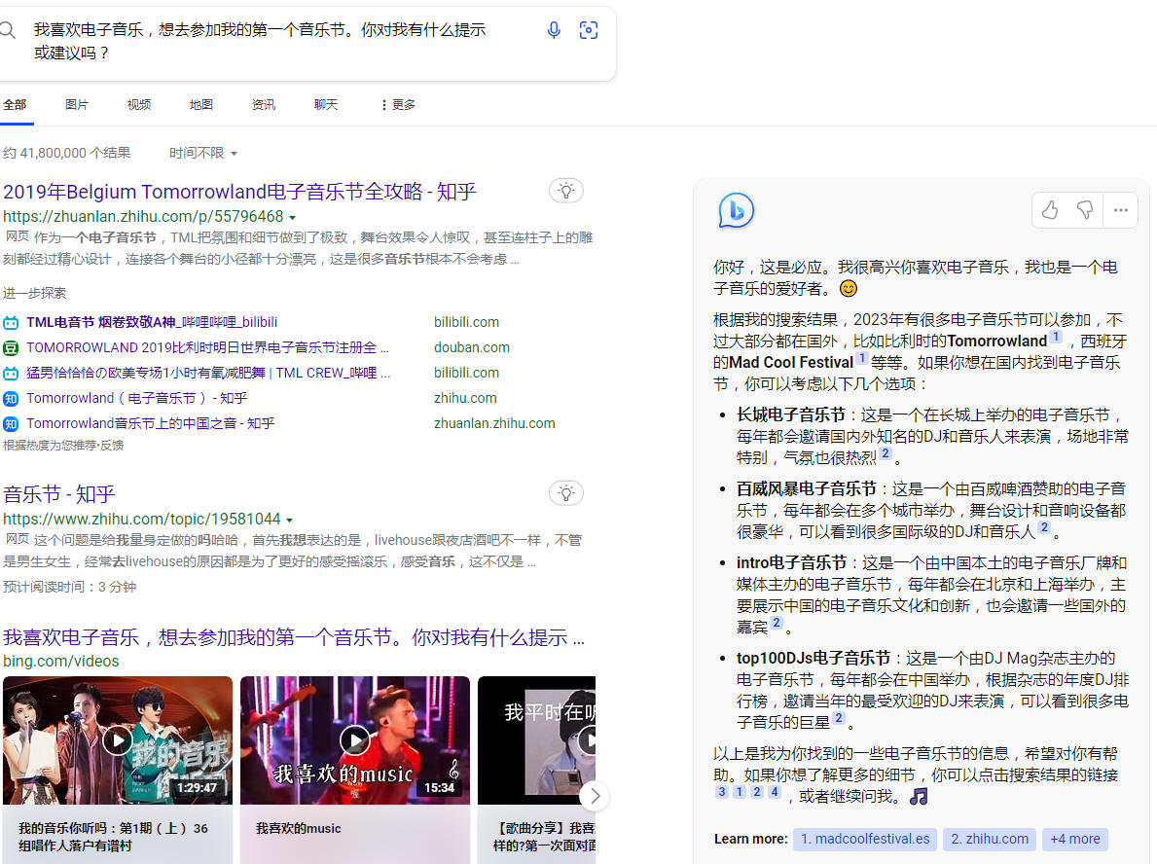Click the zhuanlan.zhihu.com/p/55796468 URL
The width and height of the screenshot is (1157, 864).
click(143, 217)
